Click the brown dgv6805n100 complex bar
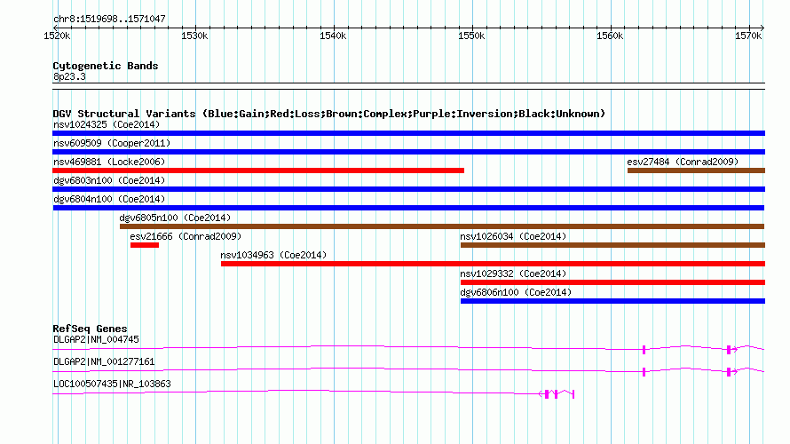Image resolution: width=790 pixels, height=444 pixels. 442,226
